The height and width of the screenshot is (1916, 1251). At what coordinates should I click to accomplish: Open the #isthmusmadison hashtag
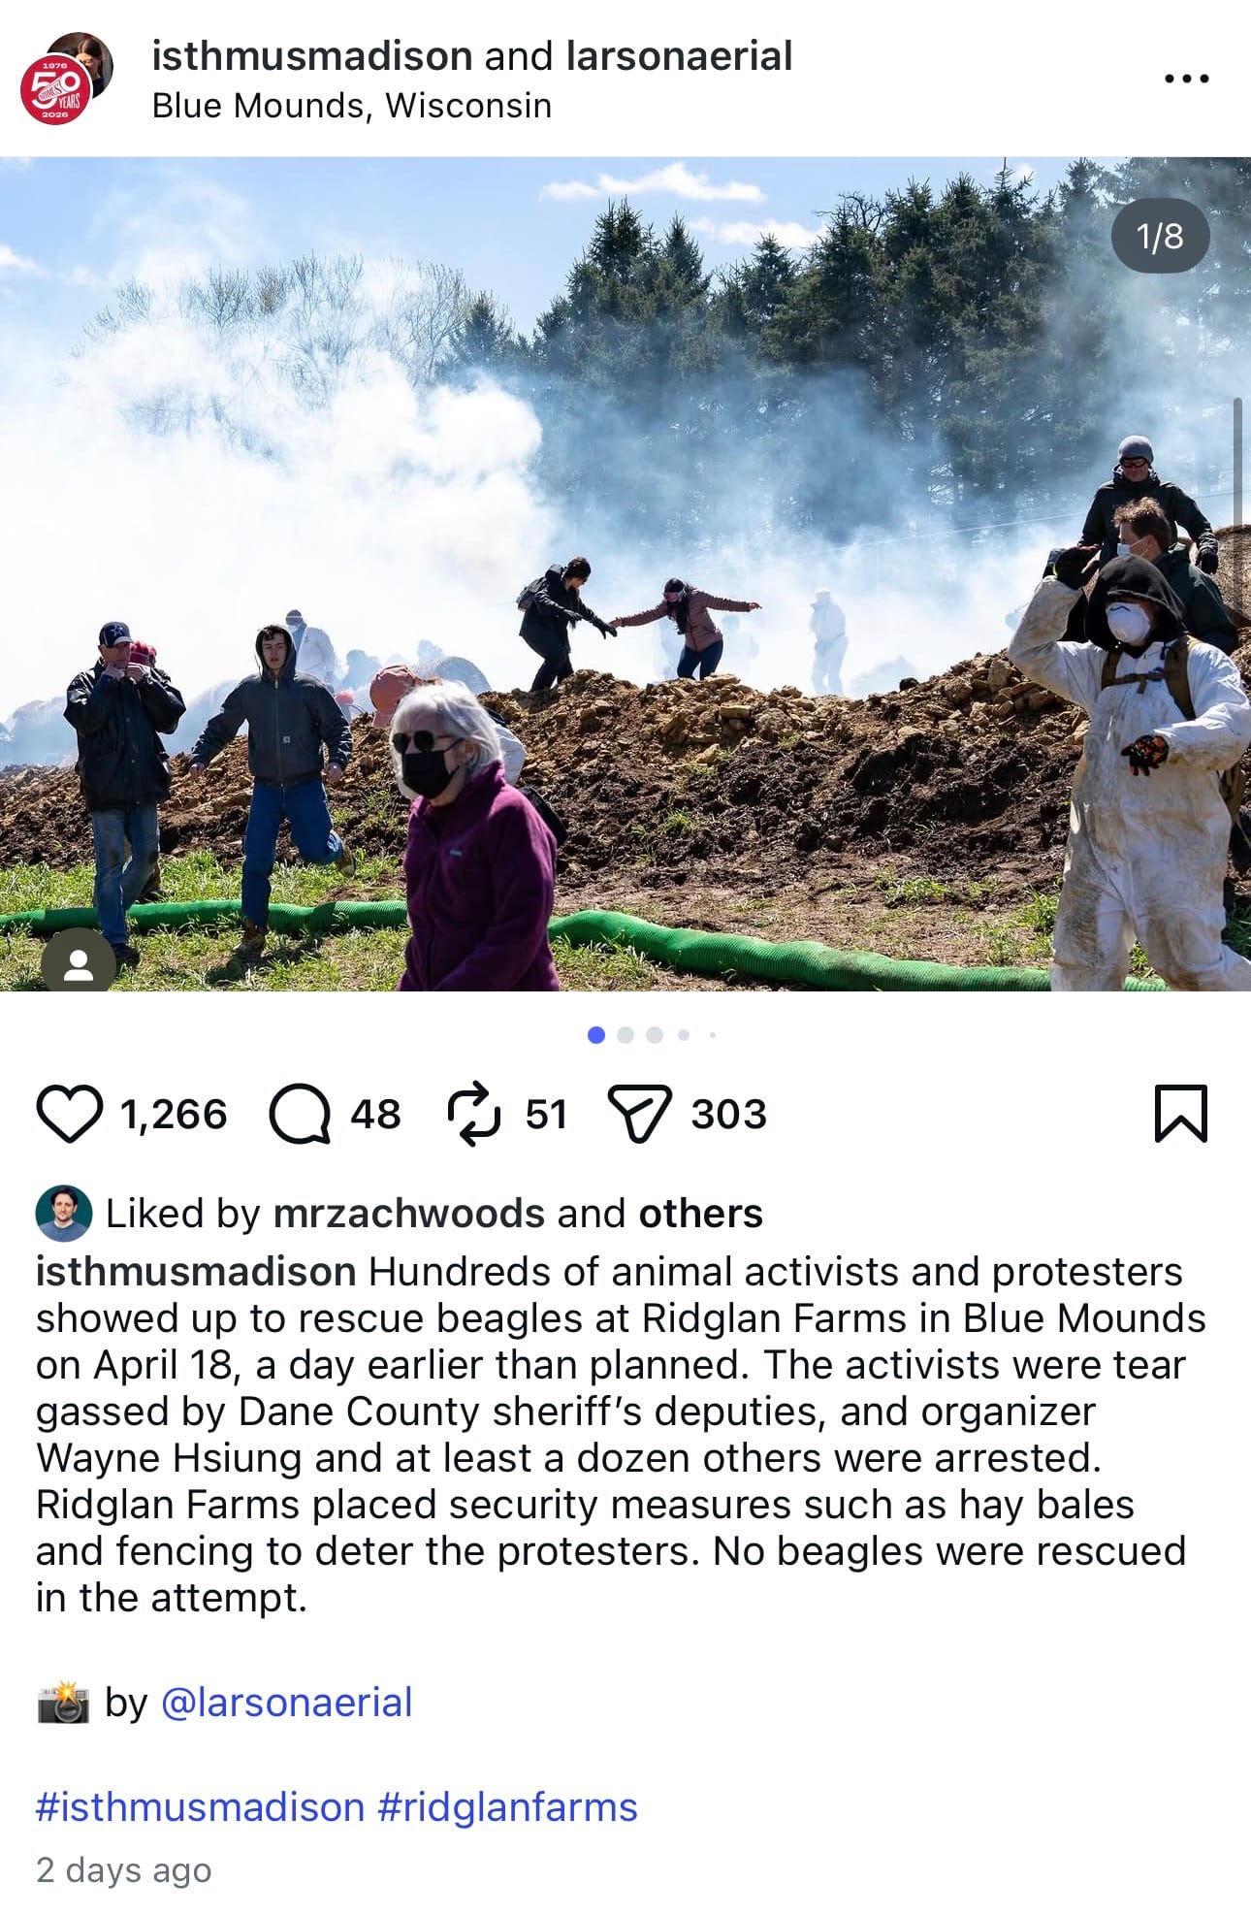tap(200, 1806)
